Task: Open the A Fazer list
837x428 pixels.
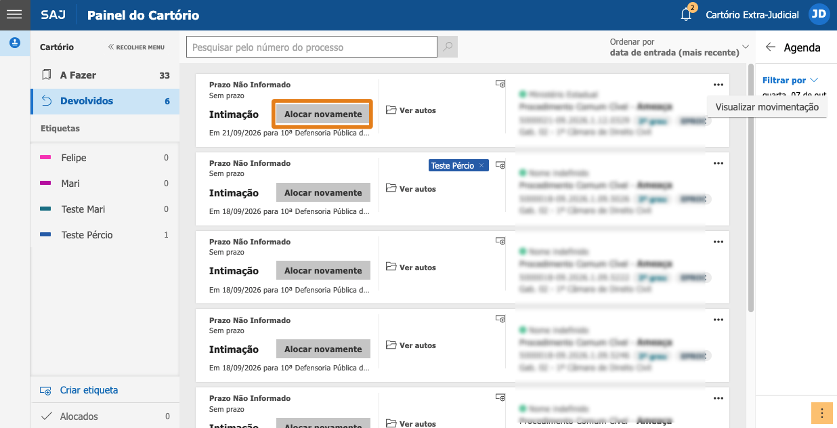Action: pyautogui.click(x=105, y=75)
